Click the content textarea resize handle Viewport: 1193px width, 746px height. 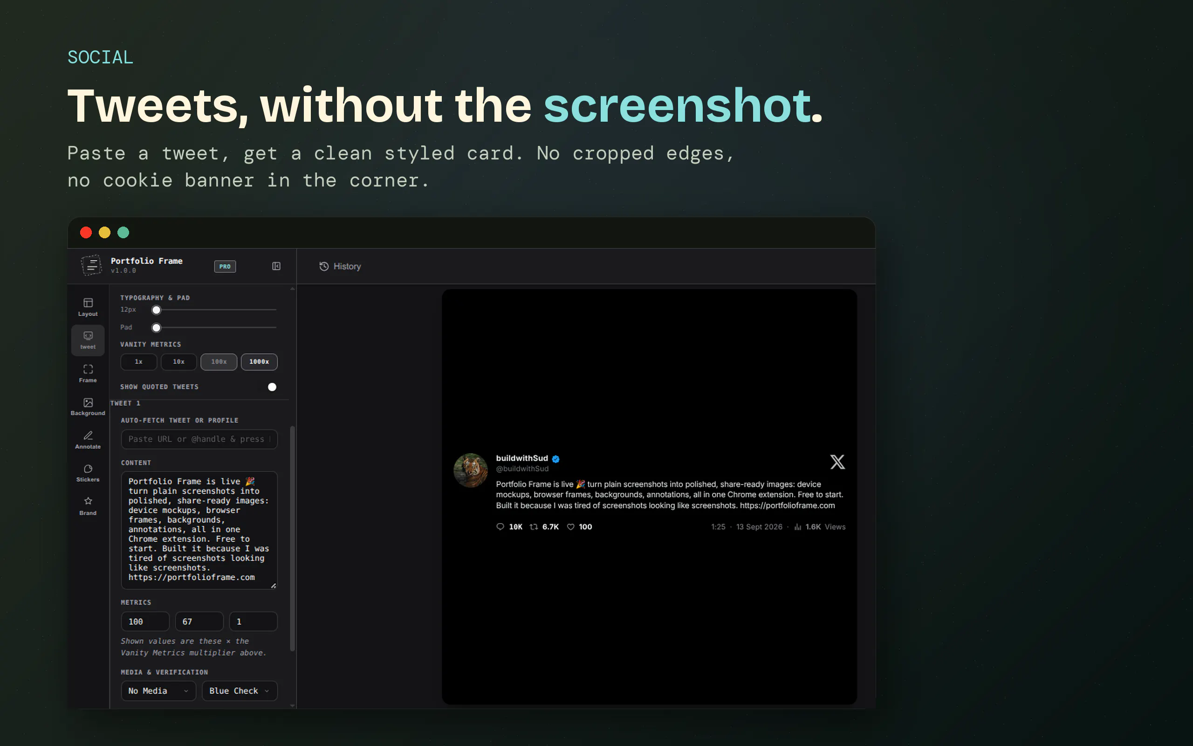273,585
